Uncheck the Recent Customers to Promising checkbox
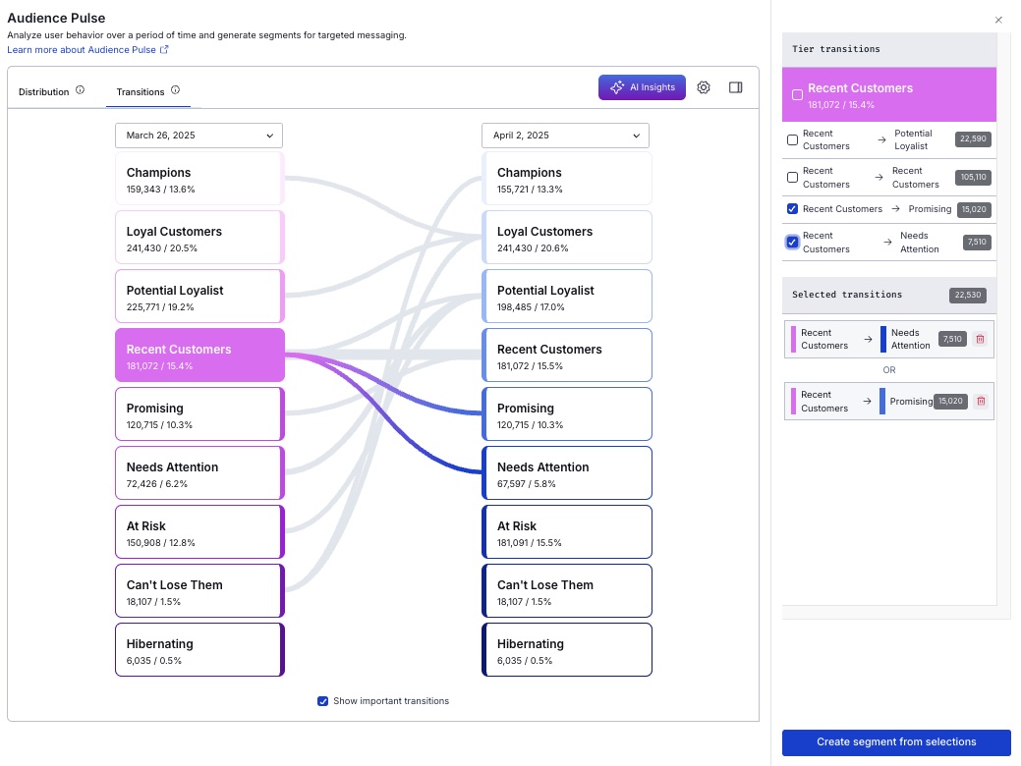This screenshot has height=766, width=1021. coord(793,209)
